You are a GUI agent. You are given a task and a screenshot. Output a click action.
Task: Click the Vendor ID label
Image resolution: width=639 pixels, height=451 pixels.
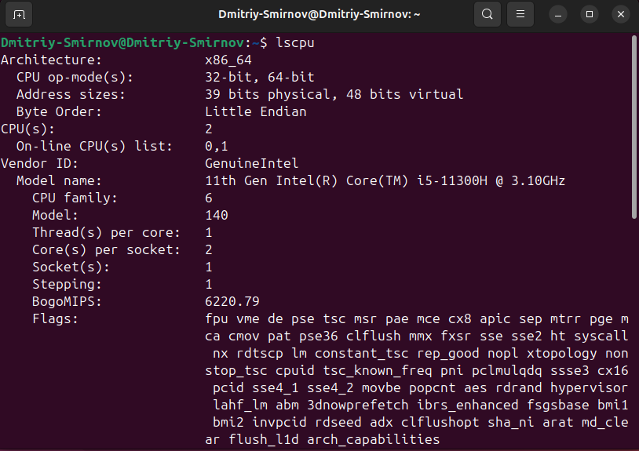point(39,163)
